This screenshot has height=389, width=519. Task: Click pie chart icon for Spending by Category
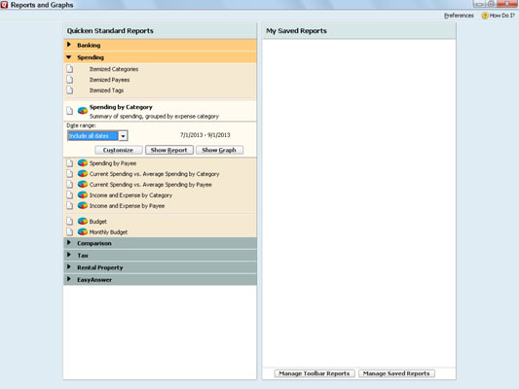point(83,111)
